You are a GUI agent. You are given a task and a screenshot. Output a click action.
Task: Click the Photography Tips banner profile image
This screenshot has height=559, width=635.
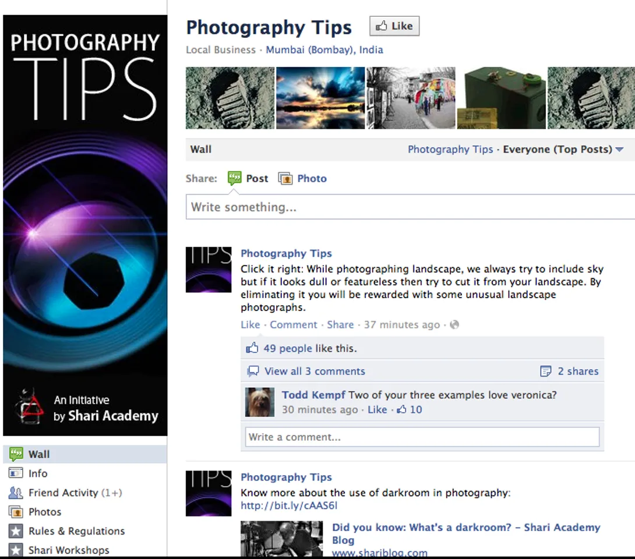point(85,225)
